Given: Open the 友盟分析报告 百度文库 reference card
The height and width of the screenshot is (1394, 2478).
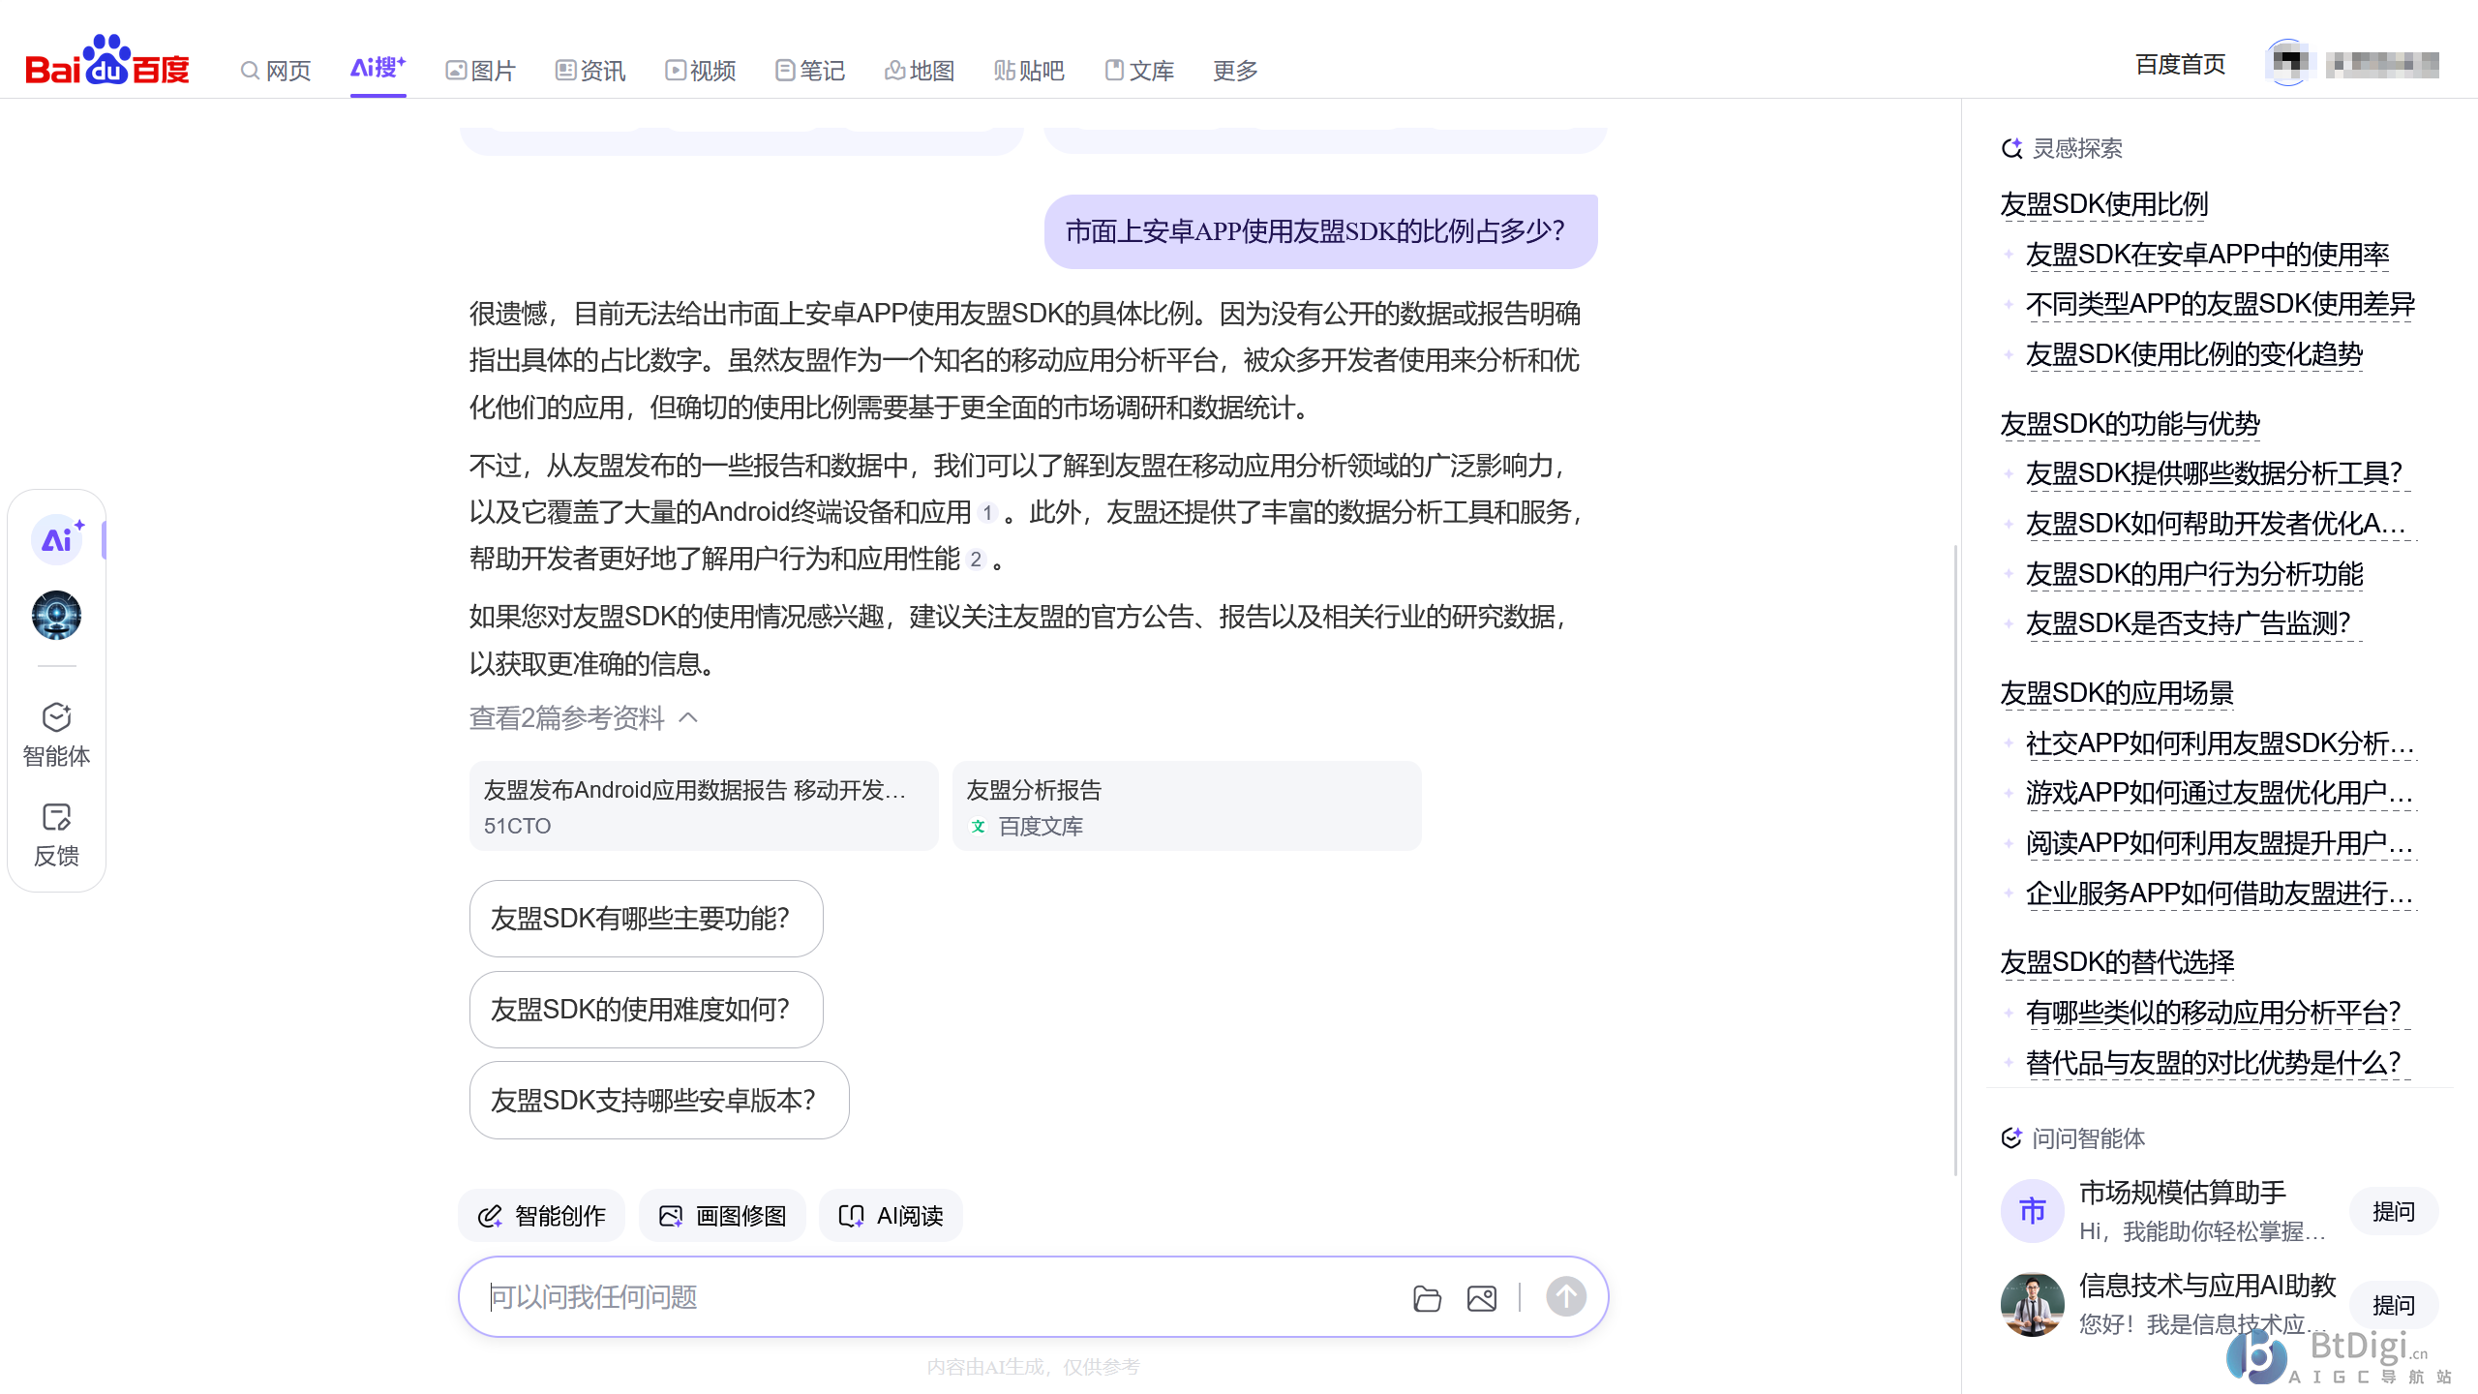Looking at the screenshot, I should click(1187, 806).
